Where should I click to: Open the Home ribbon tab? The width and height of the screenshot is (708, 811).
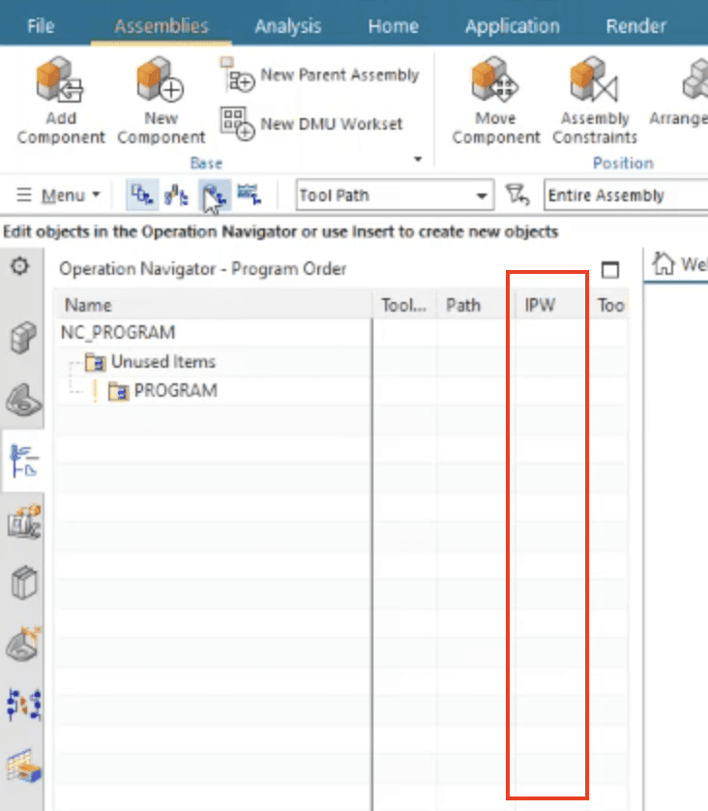(x=393, y=26)
